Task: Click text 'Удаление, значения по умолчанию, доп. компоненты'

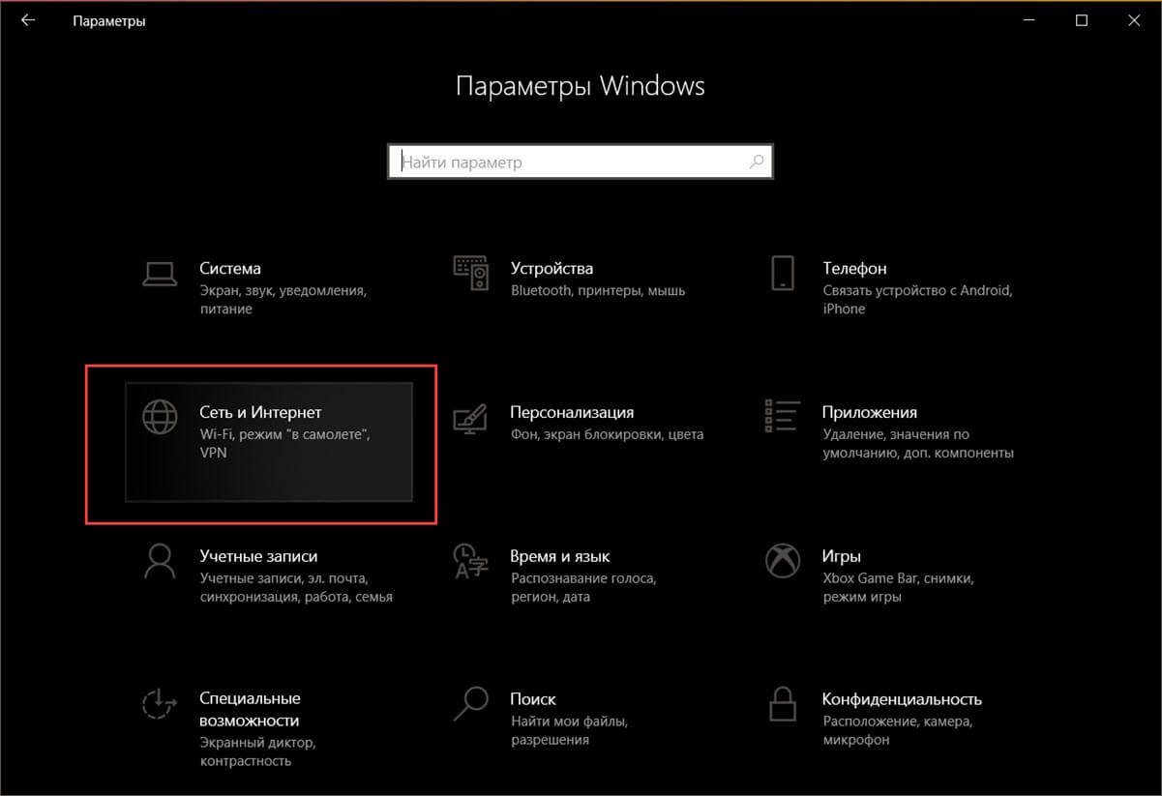Action: point(918,443)
